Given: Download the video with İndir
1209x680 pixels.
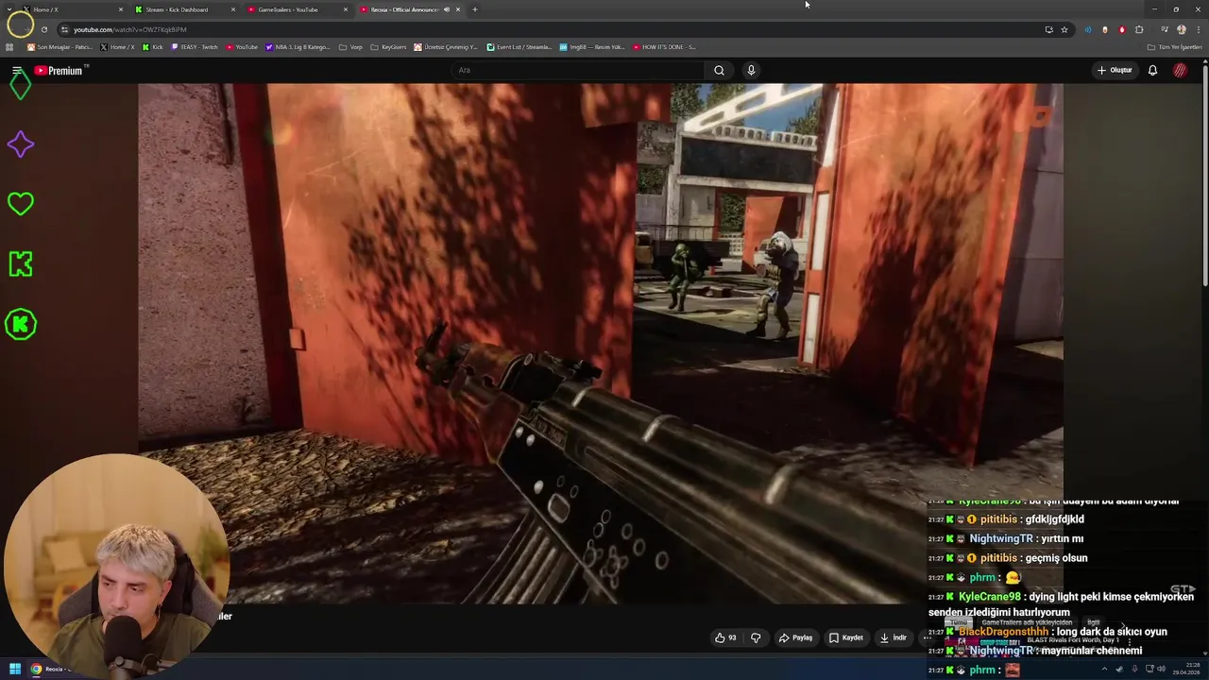Looking at the screenshot, I should 893,637.
